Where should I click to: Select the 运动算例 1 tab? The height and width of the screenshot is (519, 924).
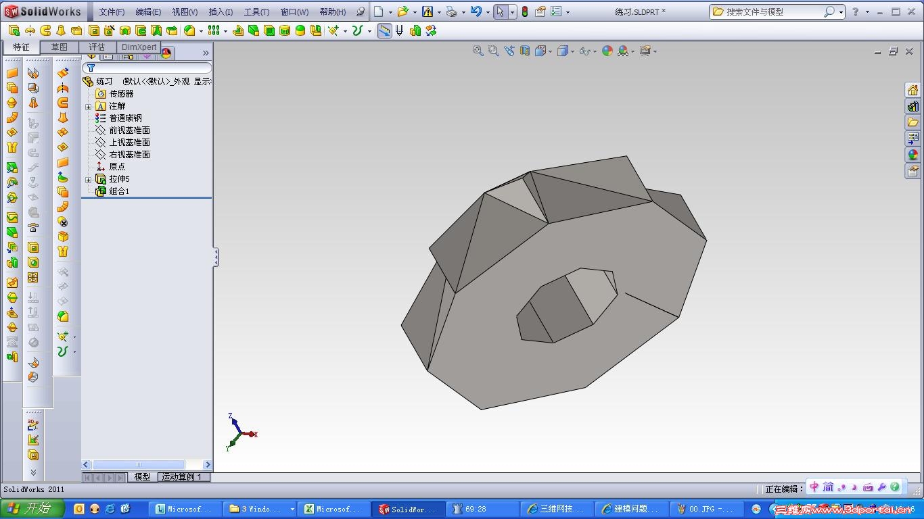point(184,477)
